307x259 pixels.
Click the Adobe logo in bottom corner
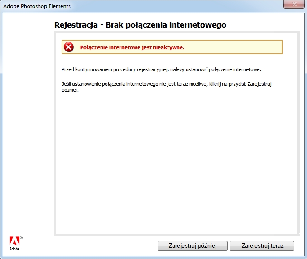14,240
